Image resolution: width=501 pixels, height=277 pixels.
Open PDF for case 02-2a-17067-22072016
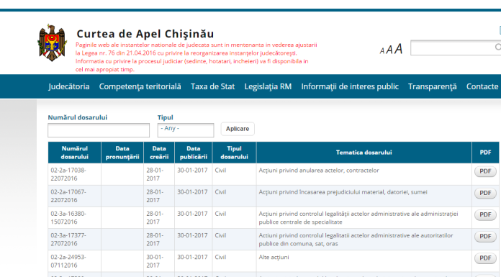click(485, 193)
